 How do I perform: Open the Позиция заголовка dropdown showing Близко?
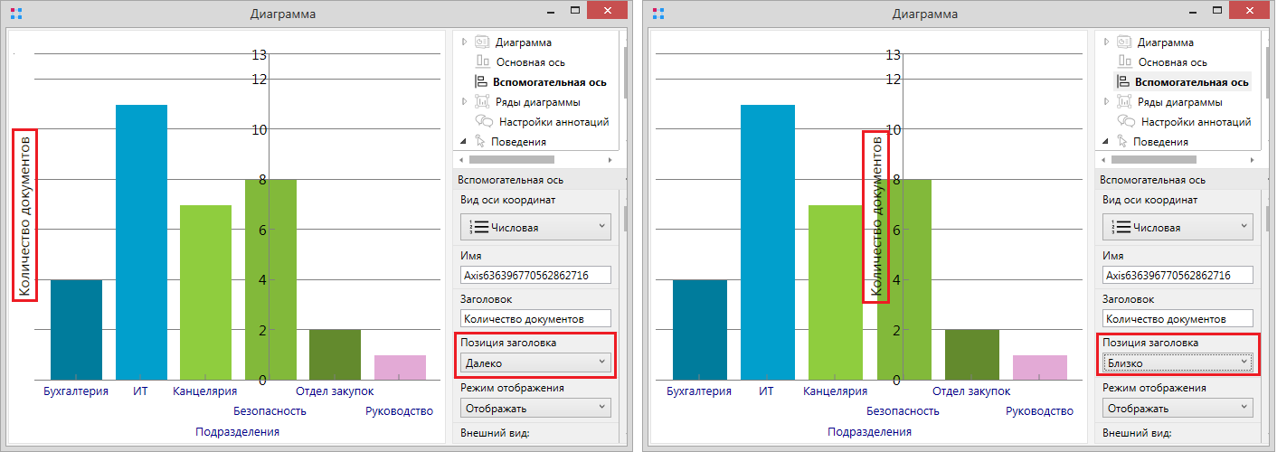[1178, 363]
